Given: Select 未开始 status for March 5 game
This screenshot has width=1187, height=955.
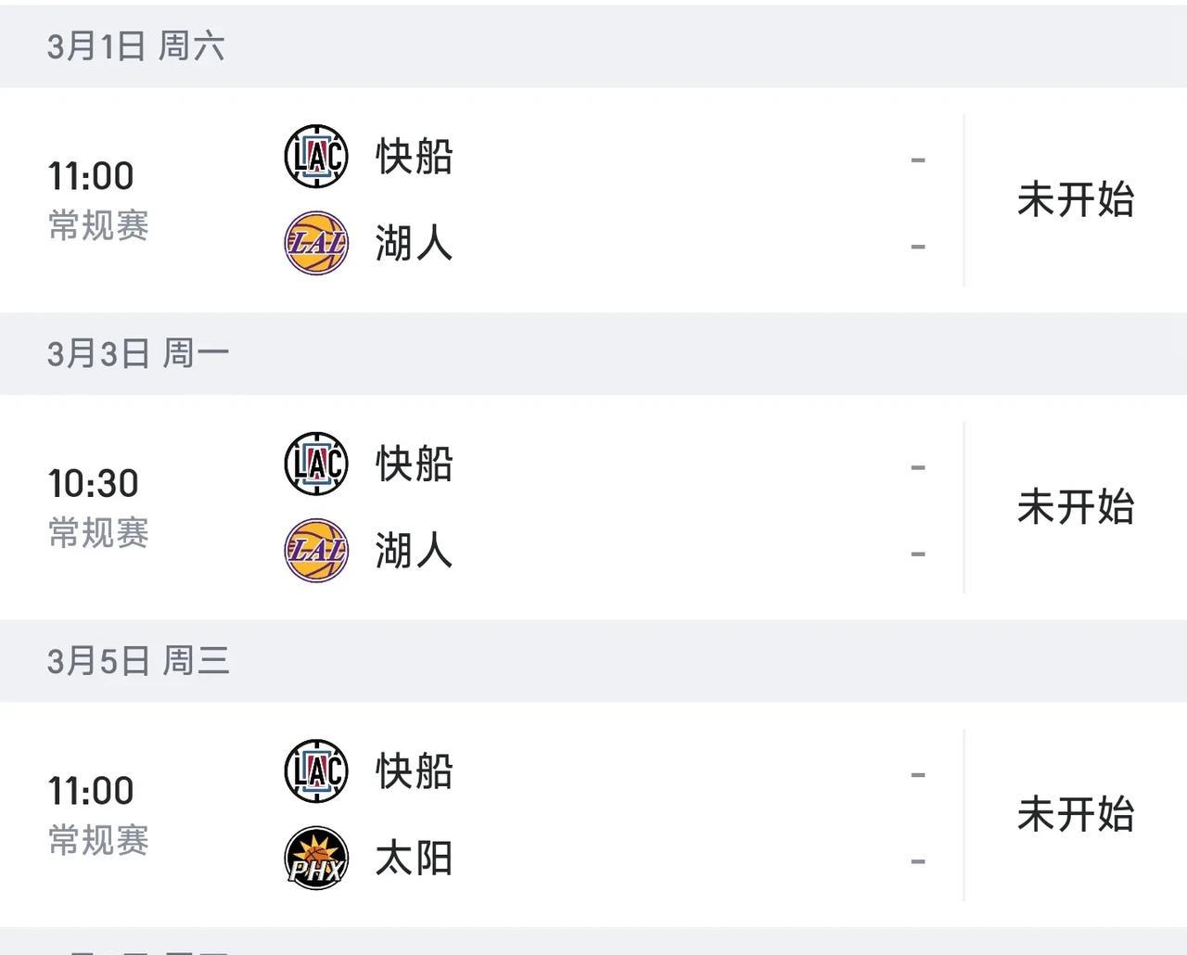Looking at the screenshot, I should [x=1076, y=814].
